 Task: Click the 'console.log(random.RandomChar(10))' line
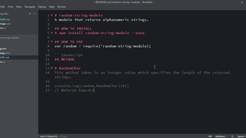[91, 86]
